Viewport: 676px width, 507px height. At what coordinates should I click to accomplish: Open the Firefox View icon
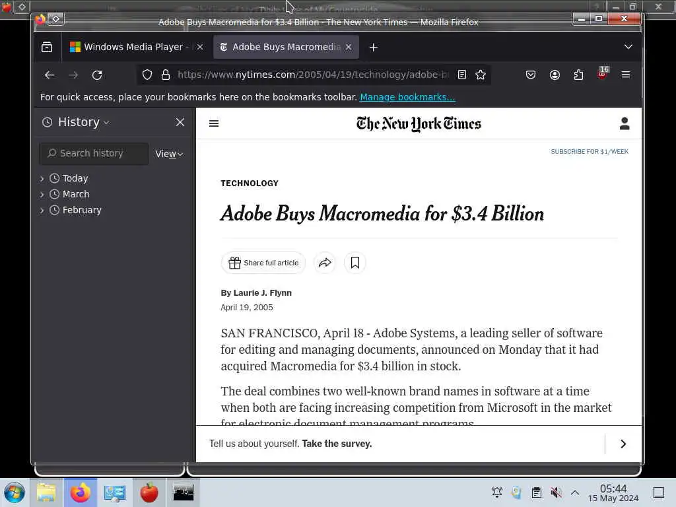(x=47, y=47)
